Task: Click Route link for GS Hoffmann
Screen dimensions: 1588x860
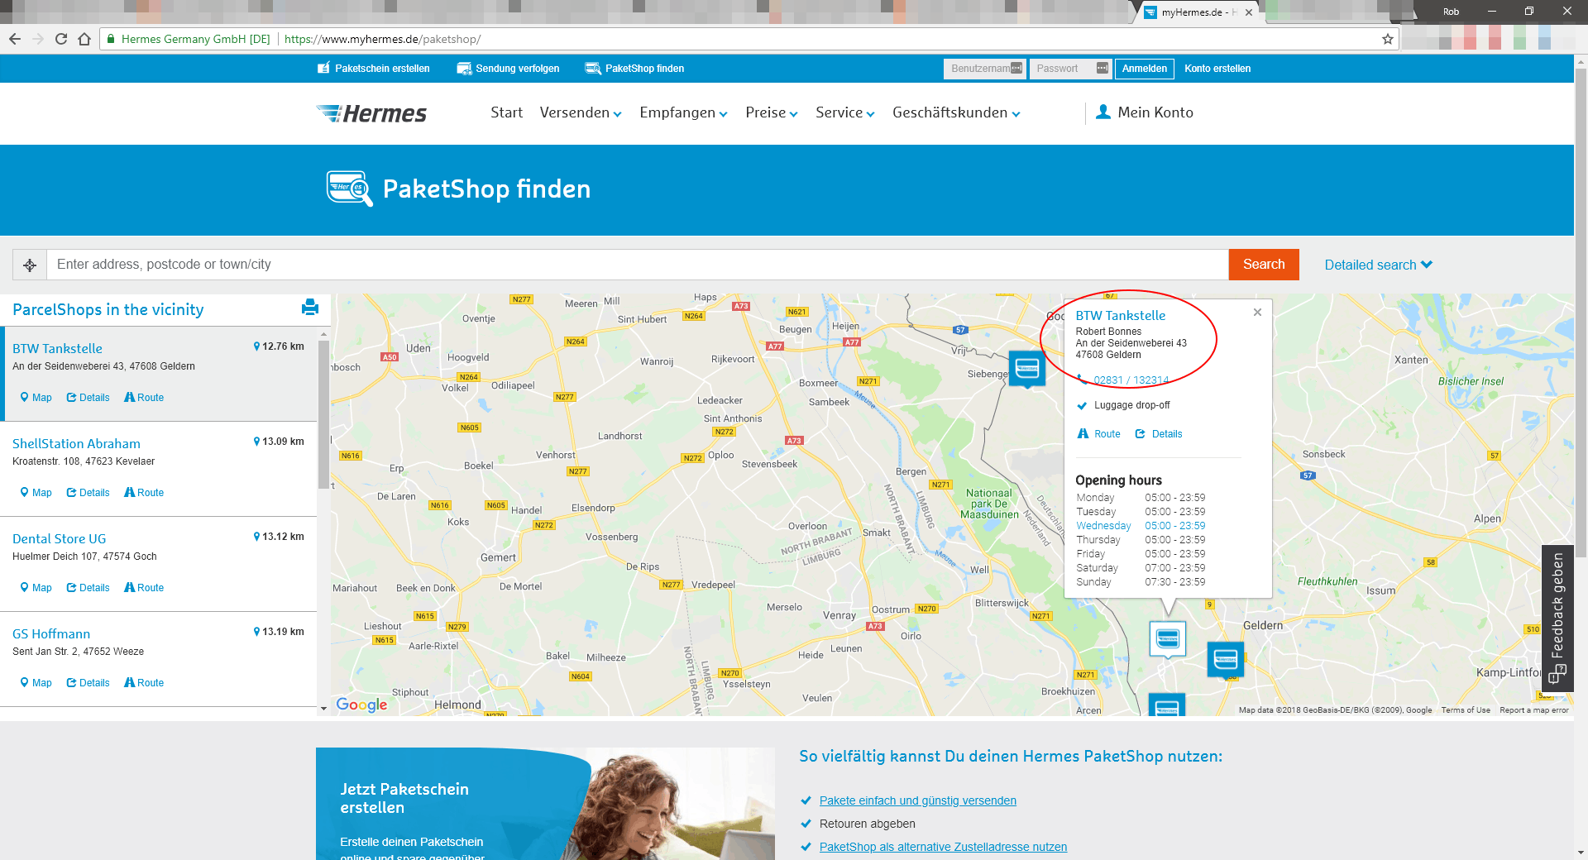Action: 151,683
